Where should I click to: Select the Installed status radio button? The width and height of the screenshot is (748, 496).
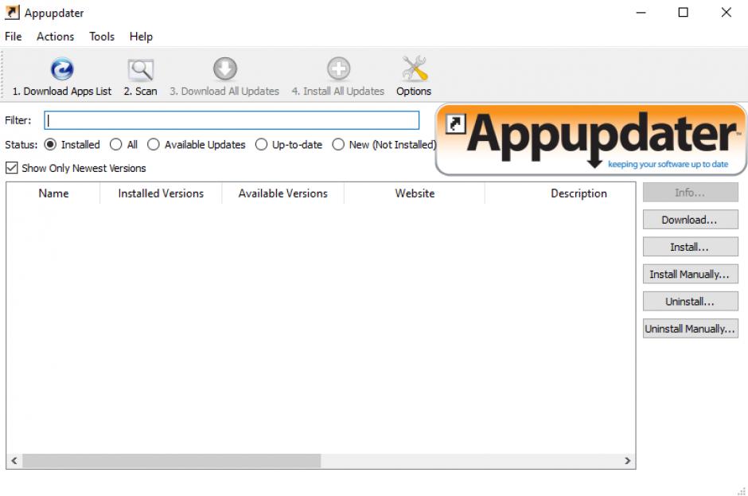pos(50,145)
